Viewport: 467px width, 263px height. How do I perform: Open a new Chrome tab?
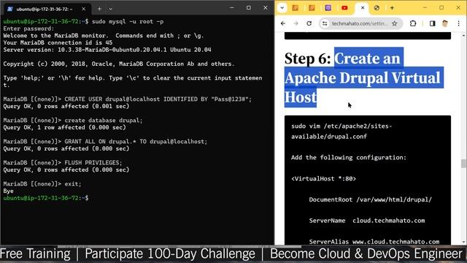[x=392, y=8]
